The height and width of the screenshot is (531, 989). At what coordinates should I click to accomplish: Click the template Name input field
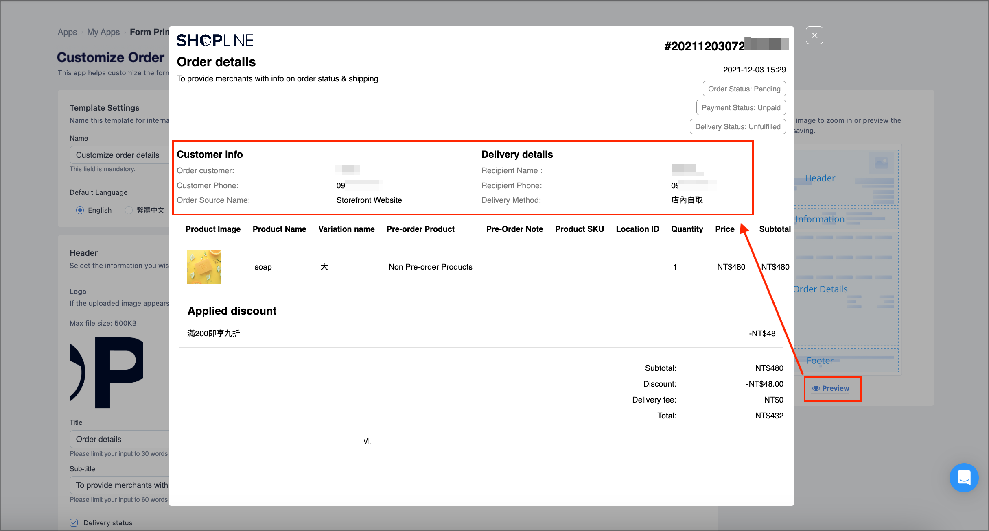tap(120, 155)
